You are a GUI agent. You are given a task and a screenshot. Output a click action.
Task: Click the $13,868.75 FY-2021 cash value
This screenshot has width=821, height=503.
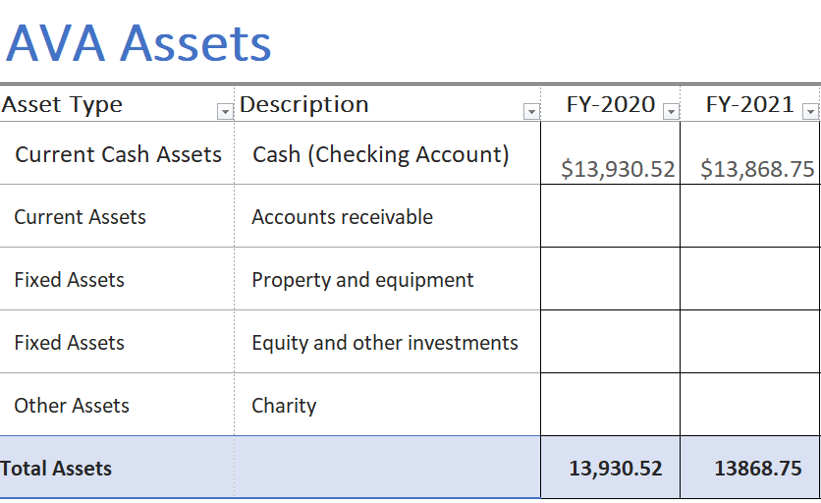tap(757, 169)
